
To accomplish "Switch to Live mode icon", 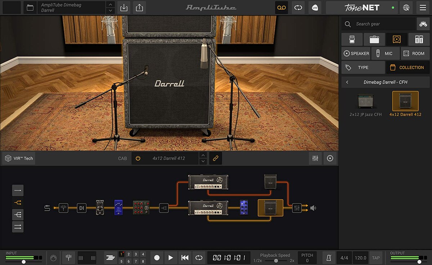I will pyautogui.click(x=315, y=8).
